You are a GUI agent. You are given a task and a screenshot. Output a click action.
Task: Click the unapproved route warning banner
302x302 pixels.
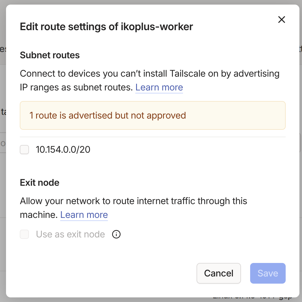coord(152,115)
